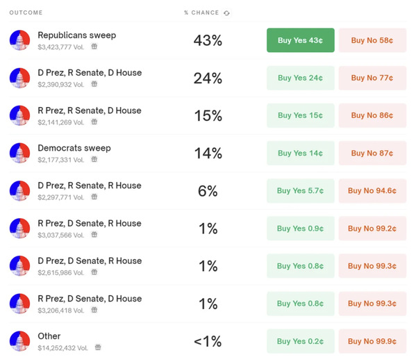Buy Yes 43¢ on Republicans sweep

tap(300, 40)
